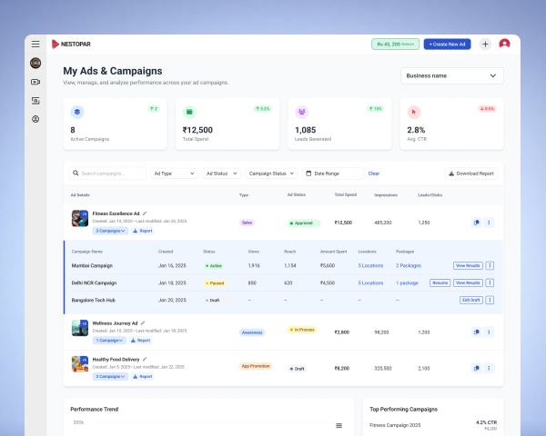
Task: Click the Download Report button
Action: (x=471, y=173)
